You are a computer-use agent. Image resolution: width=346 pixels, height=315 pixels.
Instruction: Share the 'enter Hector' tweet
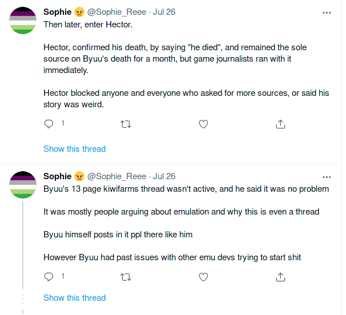click(280, 124)
